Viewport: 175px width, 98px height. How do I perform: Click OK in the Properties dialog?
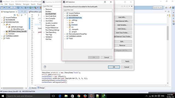point(114,67)
